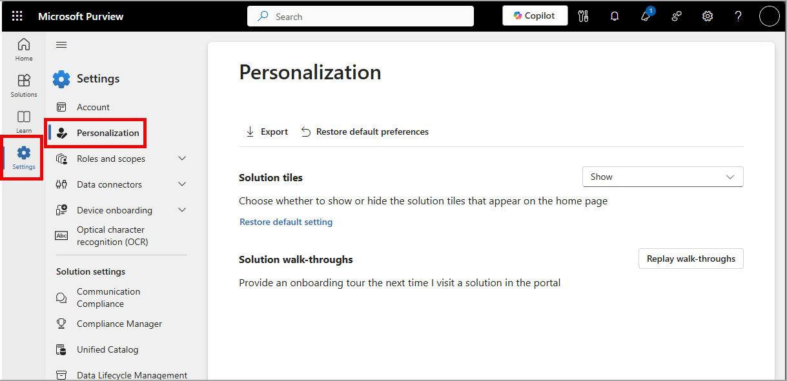Image resolution: width=787 pixels, height=381 pixels.
Task: Open Unified Catalog solution settings
Action: (x=107, y=349)
